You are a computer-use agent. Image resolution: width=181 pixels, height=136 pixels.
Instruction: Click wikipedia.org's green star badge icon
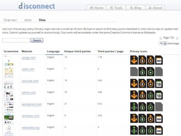[150, 130]
